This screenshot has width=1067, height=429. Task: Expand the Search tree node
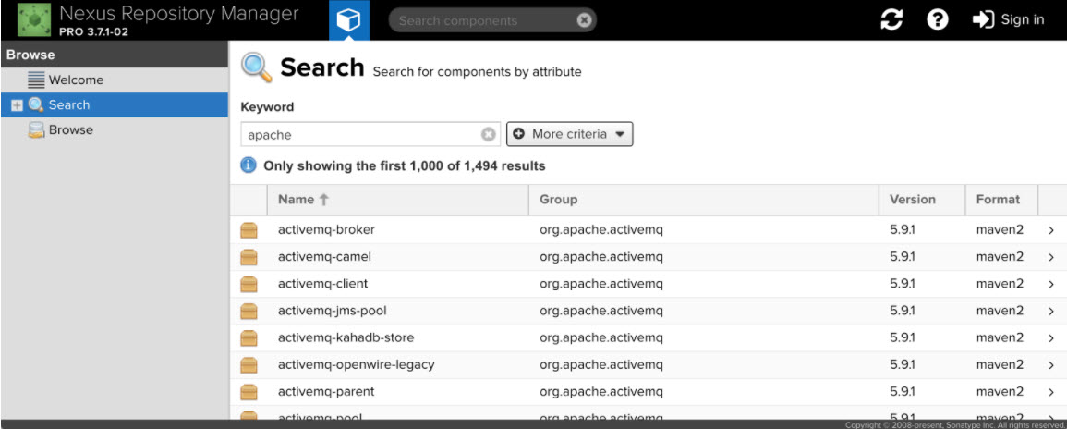[x=16, y=105]
